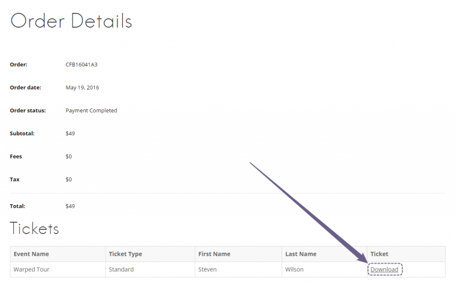This screenshot has width=456, height=287.
Task: Select the Tax label
Action: (15, 179)
